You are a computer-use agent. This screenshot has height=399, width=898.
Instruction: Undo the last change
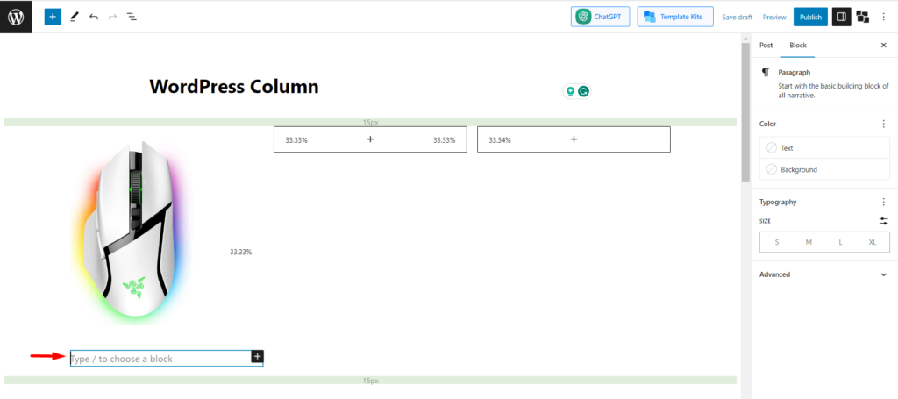click(93, 17)
